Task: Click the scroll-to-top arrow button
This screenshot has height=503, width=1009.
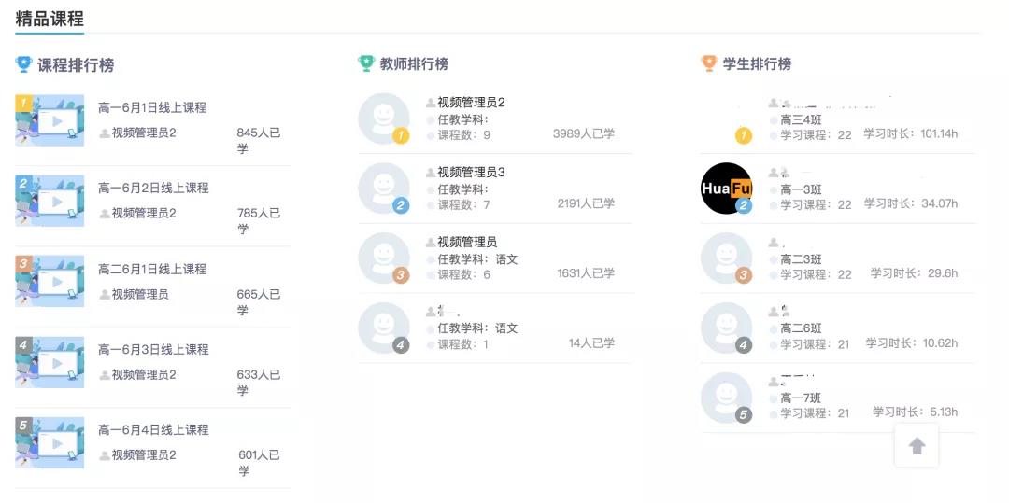Action: pos(917,446)
